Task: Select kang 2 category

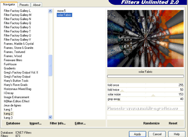Action: click(x=8, y=114)
